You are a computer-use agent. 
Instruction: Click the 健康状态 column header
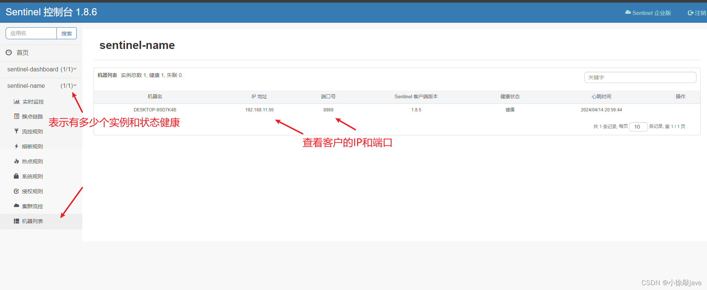pyautogui.click(x=510, y=96)
